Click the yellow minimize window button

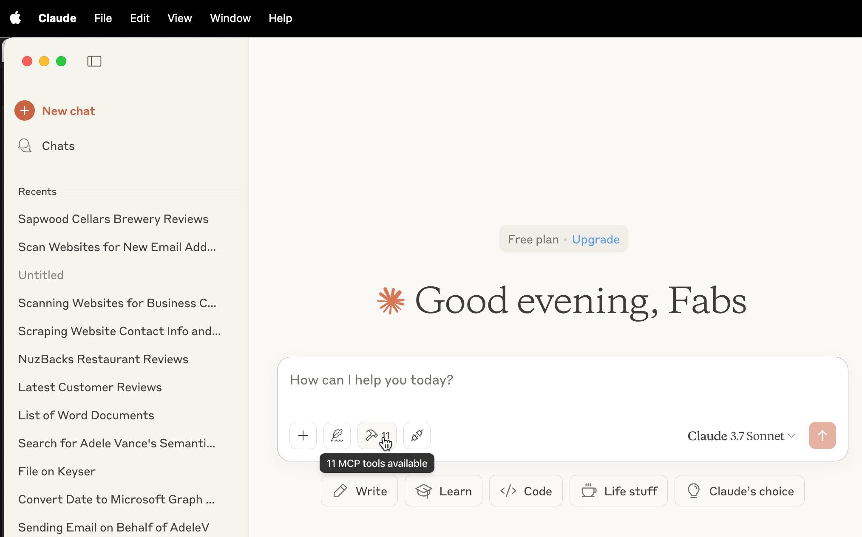pos(44,61)
